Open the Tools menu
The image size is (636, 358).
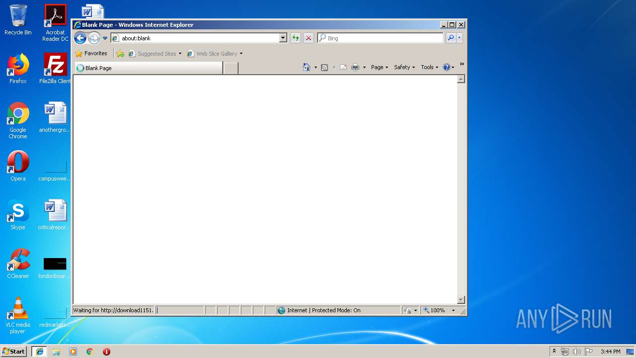click(x=430, y=67)
